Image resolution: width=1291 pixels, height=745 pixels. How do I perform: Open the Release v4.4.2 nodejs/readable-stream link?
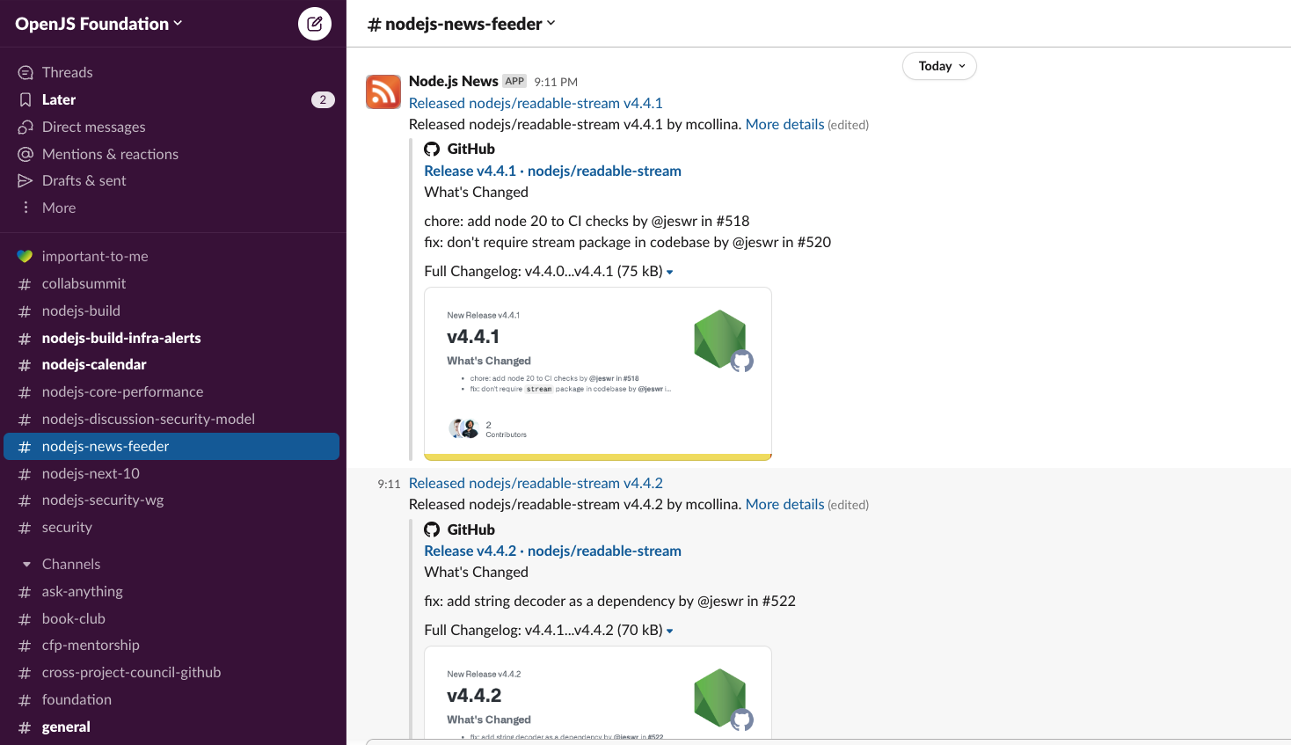tap(552, 551)
